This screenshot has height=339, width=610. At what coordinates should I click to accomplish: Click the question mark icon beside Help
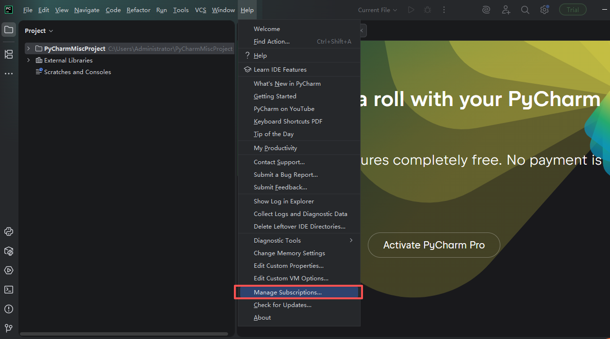(x=247, y=56)
